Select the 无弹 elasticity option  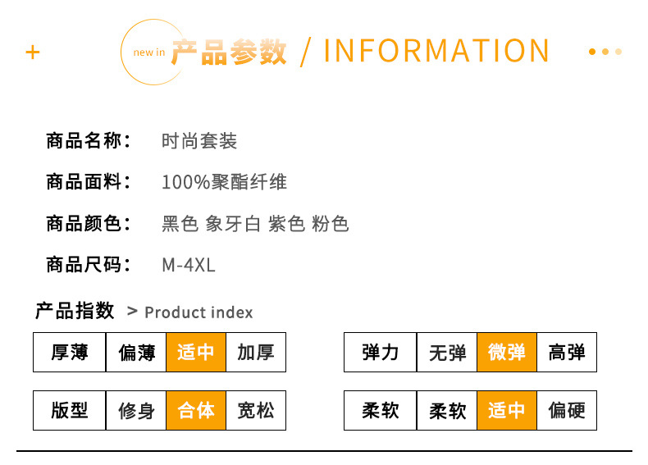(x=447, y=353)
